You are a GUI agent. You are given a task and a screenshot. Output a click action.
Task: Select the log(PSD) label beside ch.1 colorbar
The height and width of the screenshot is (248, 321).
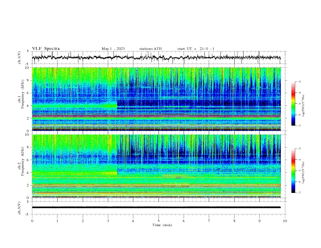(x=303, y=106)
